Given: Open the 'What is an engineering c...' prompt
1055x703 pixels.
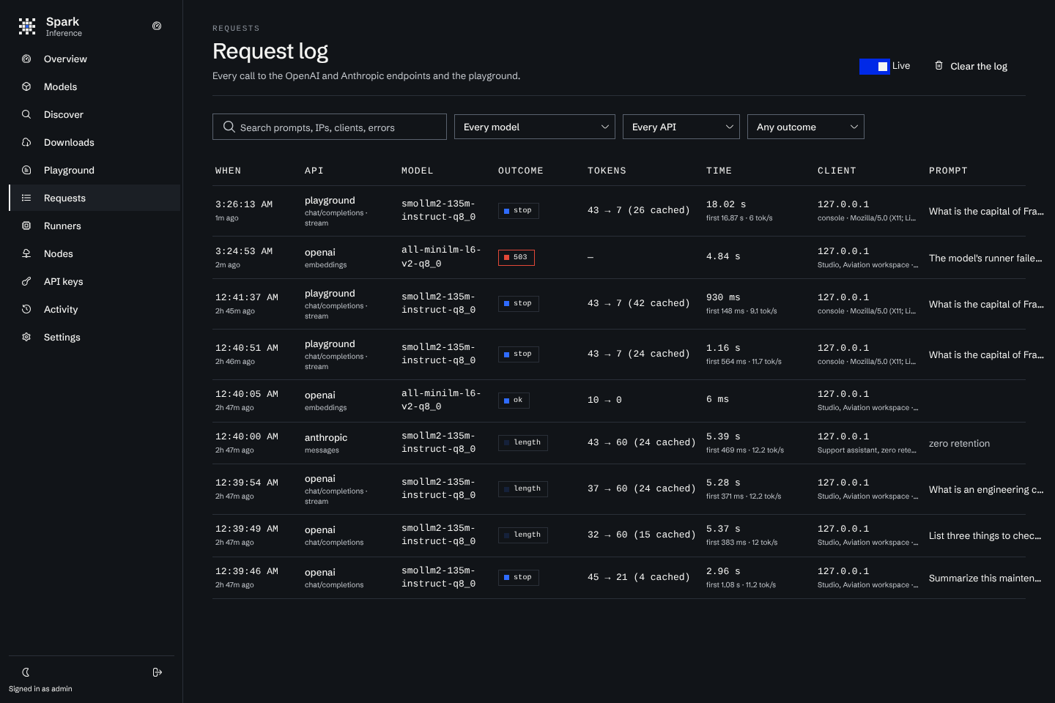Looking at the screenshot, I should pyautogui.click(x=986, y=489).
